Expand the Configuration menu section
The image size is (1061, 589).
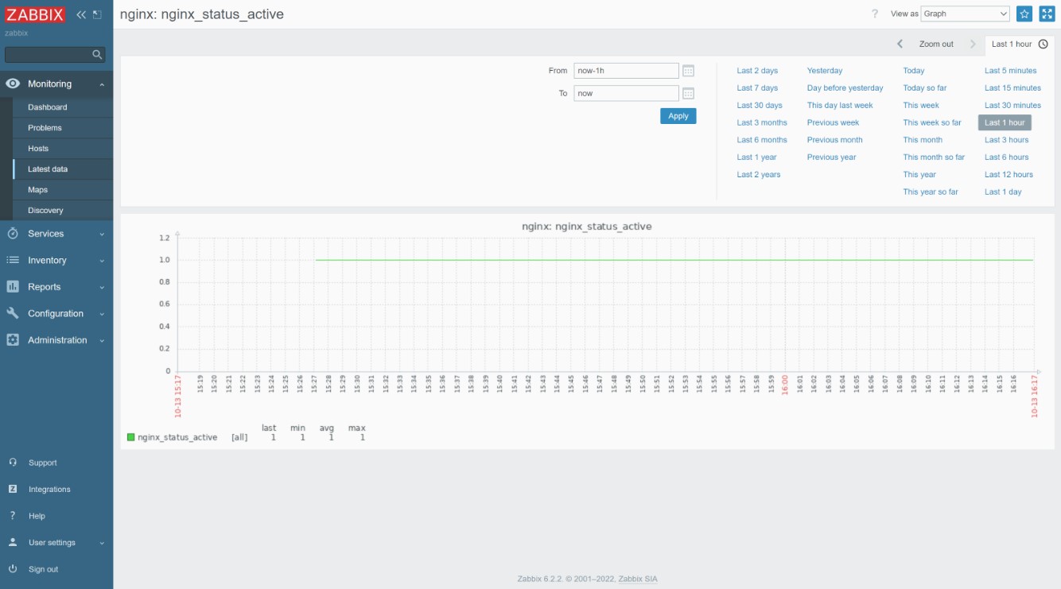102,314
